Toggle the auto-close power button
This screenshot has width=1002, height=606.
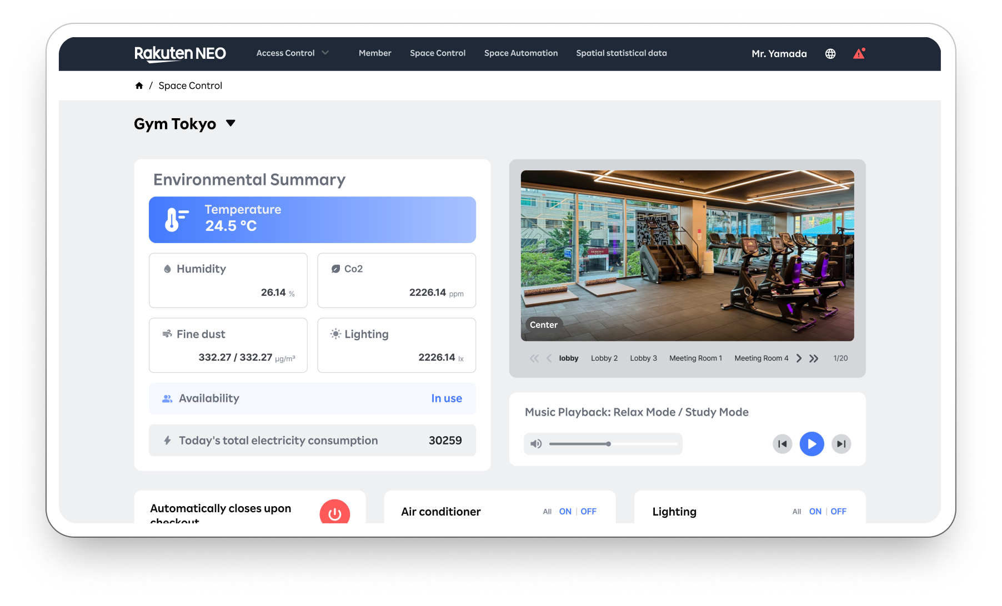(x=334, y=513)
